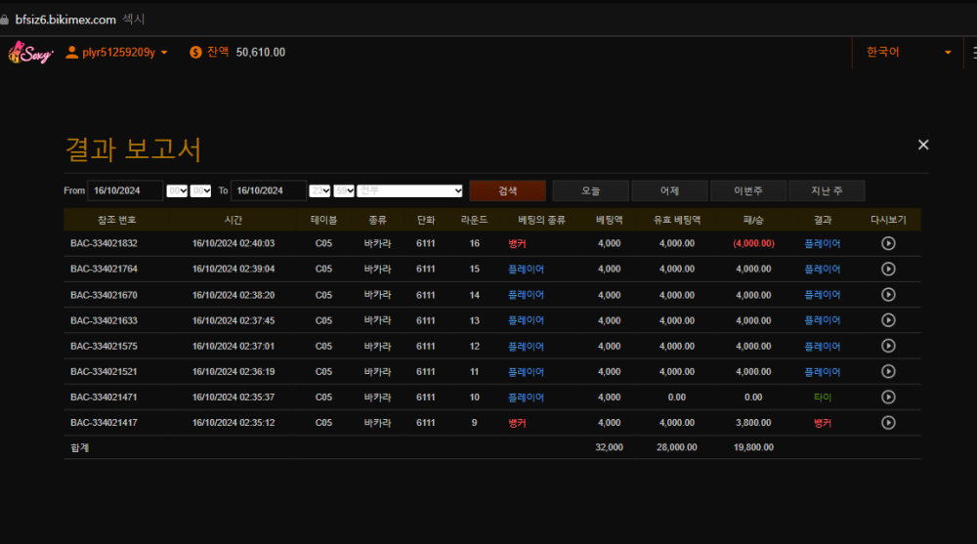
Task: Filter results by 오늘 (today)
Action: click(590, 191)
